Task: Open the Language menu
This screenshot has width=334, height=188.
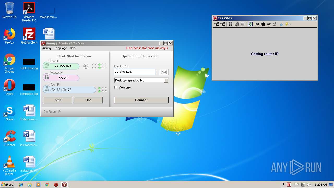Action: pos(61,48)
